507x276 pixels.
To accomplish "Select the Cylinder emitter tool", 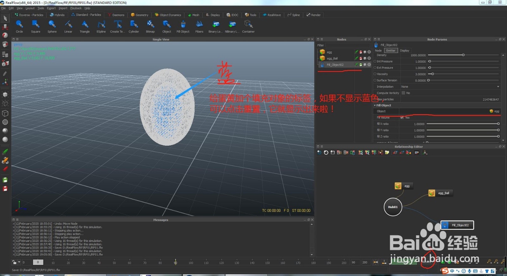I will point(134,26).
